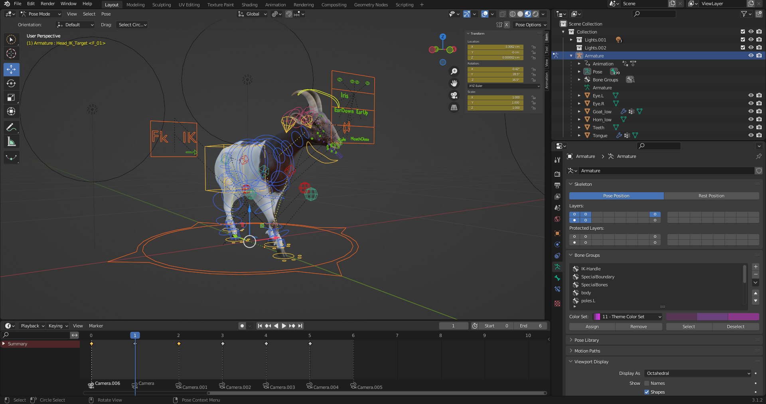Select the Annotate tool
Image resolution: width=766 pixels, height=404 pixels.
[x=11, y=127]
